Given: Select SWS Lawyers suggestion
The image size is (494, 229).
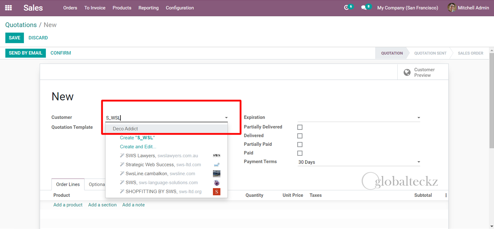Looking at the screenshot, I should point(166,156).
